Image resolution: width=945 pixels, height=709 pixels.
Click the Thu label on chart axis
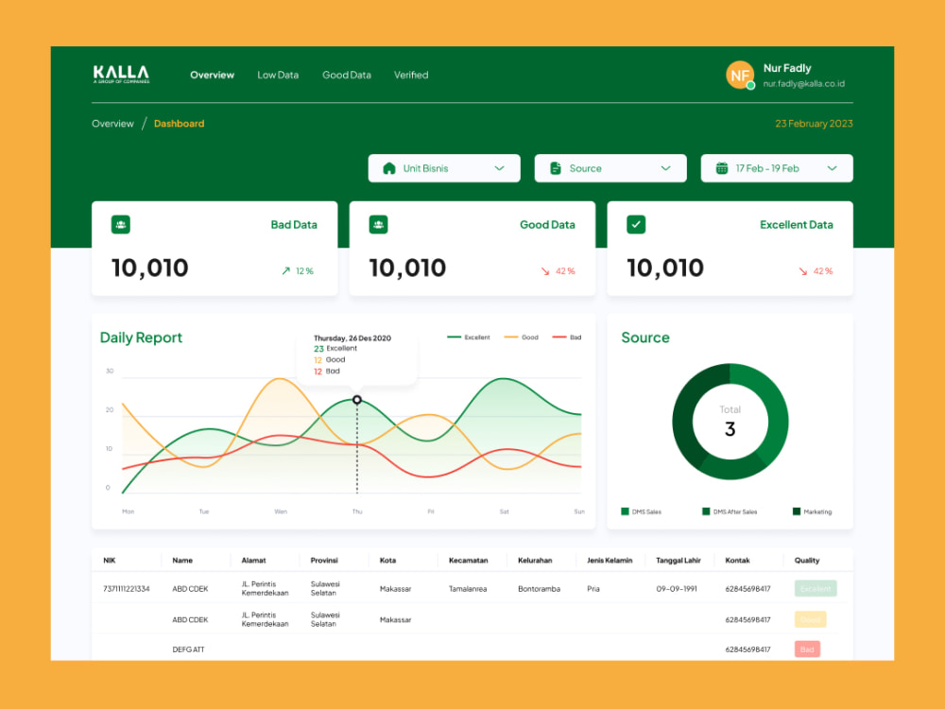click(357, 511)
